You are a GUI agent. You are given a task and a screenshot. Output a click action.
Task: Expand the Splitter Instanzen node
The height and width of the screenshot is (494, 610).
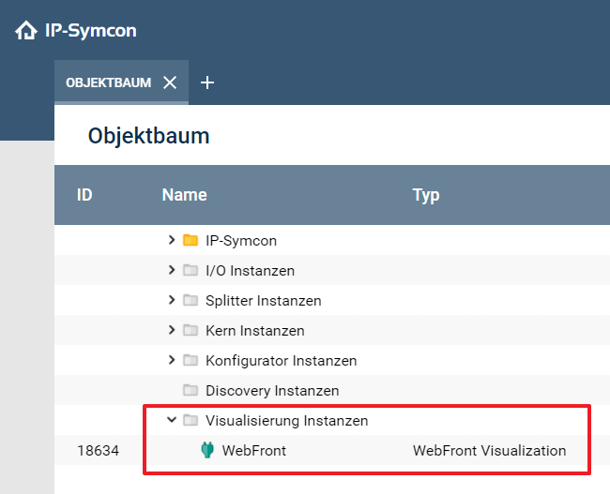[171, 301]
